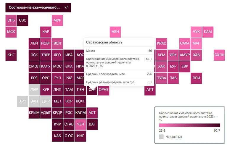Choose the МСК tile on the map
Image resolution: width=227 pixels, height=145 pixels.
click(x=11, y=32)
